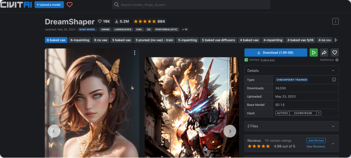Viewport: 351px width, 158px height.
Task: Click the Upload a model button
Action: (49, 5)
